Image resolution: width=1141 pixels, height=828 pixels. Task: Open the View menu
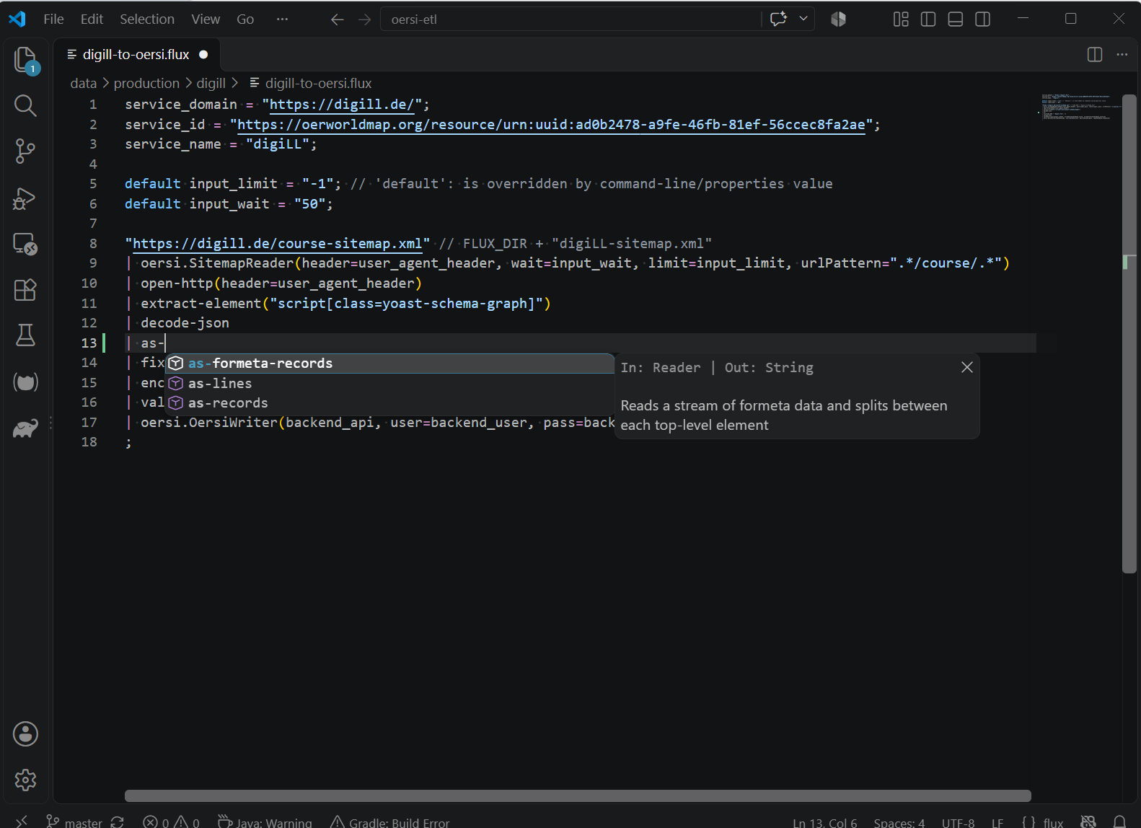point(206,19)
